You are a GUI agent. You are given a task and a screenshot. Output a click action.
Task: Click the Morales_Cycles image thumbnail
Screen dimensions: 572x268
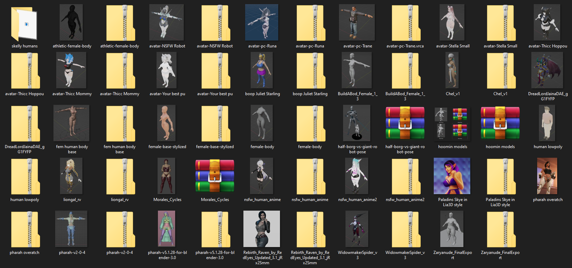(x=167, y=176)
